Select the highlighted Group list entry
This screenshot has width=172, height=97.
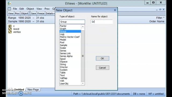70,32
